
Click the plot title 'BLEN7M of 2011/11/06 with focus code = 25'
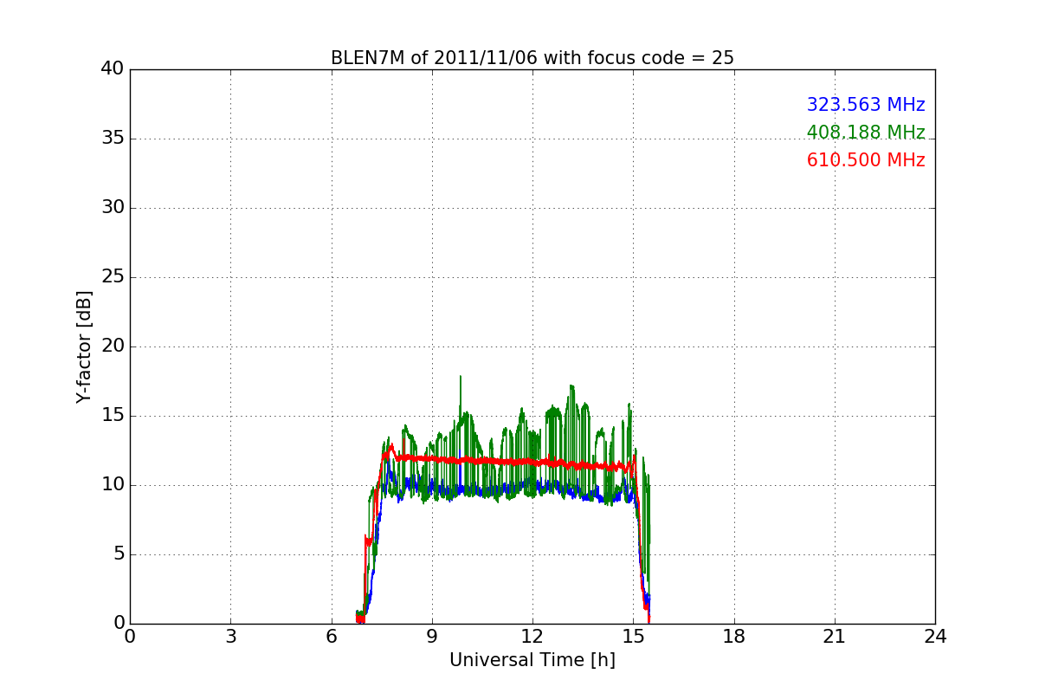tap(532, 58)
